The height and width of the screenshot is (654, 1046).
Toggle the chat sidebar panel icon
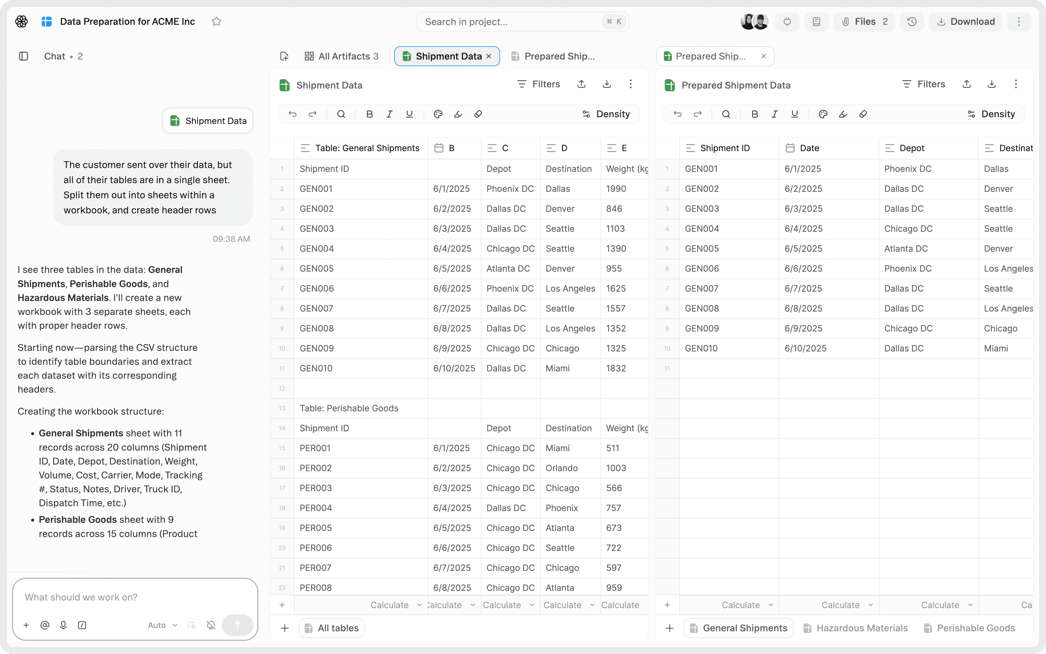click(24, 56)
